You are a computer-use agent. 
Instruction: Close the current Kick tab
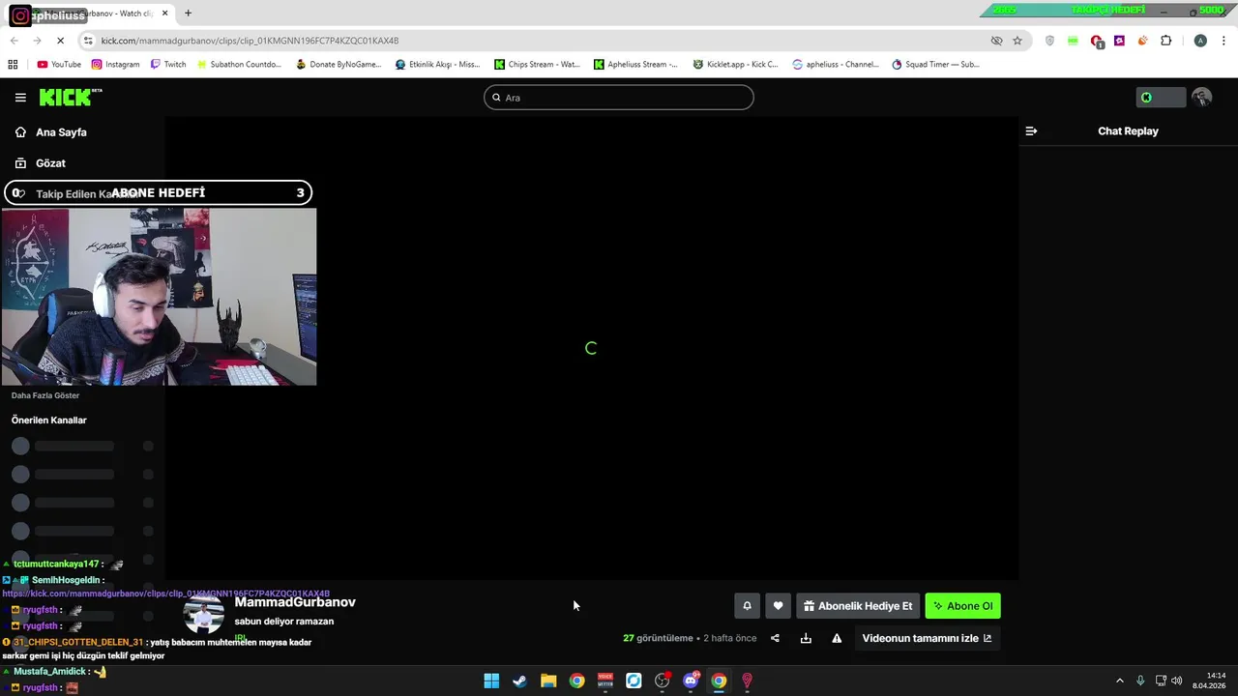pyautogui.click(x=164, y=14)
